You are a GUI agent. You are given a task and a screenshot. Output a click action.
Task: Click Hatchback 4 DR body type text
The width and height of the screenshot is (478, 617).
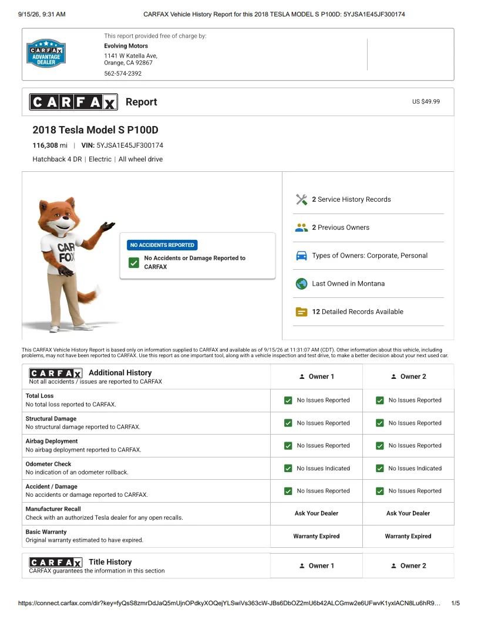click(57, 160)
